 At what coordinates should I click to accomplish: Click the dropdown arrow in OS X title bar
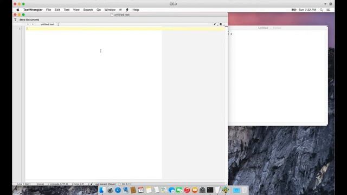(325, 4)
